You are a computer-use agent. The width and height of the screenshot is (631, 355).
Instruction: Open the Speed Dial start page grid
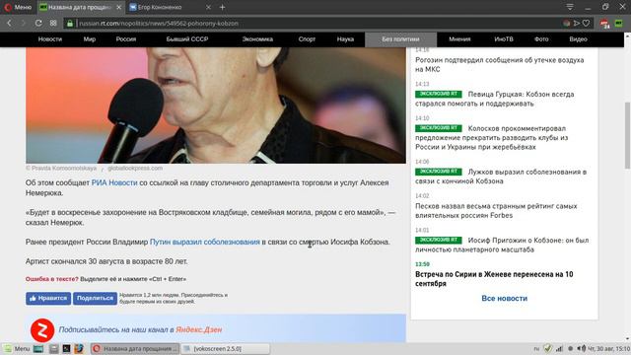click(53, 23)
